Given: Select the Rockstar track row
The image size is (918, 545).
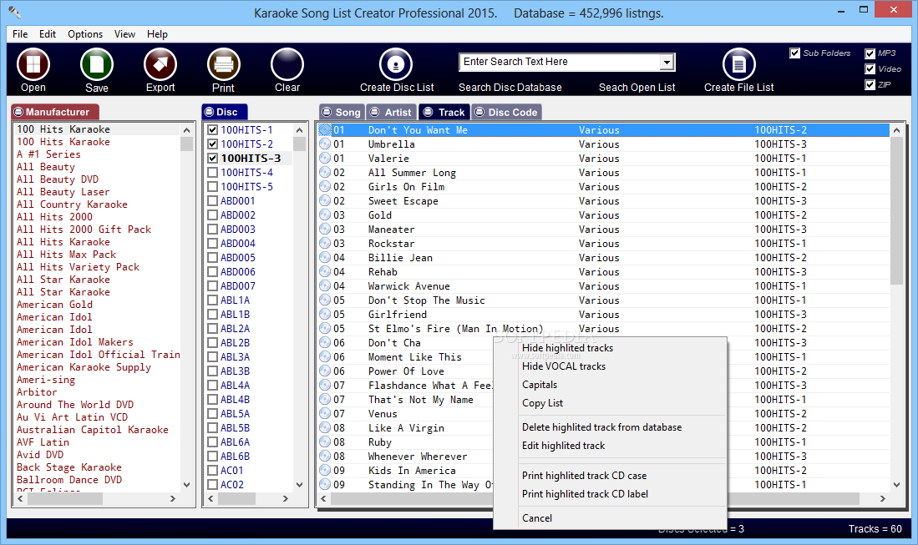Looking at the screenshot, I should click(x=603, y=243).
